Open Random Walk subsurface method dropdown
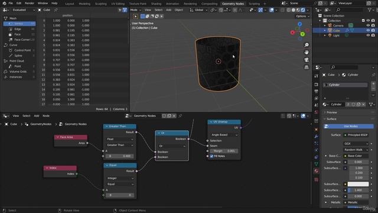 [x=356, y=150]
